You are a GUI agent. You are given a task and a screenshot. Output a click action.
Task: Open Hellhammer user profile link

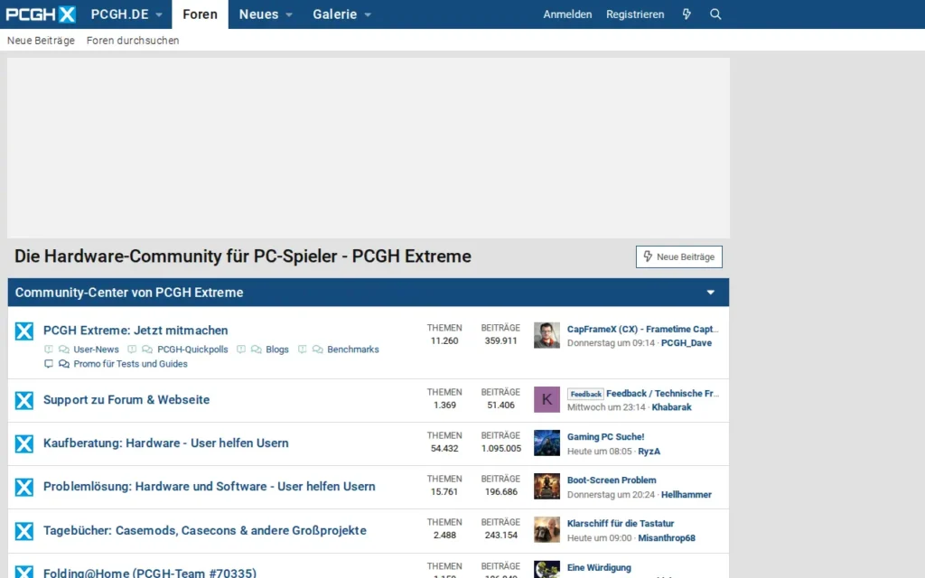(x=687, y=494)
